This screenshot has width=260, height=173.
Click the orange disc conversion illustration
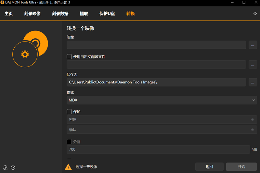coord(30,49)
